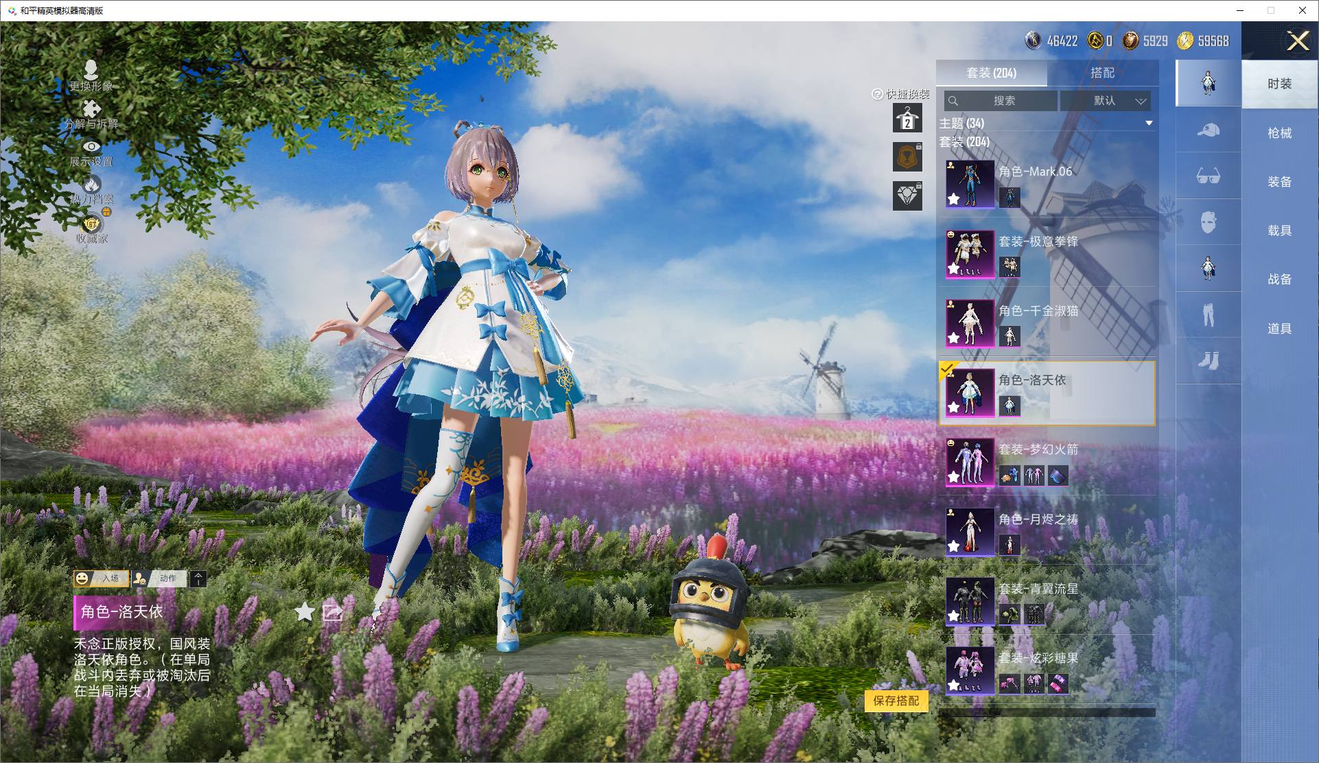Close the wardrobe with the gold X
Viewport: 1319px width, 763px height.
(1298, 41)
